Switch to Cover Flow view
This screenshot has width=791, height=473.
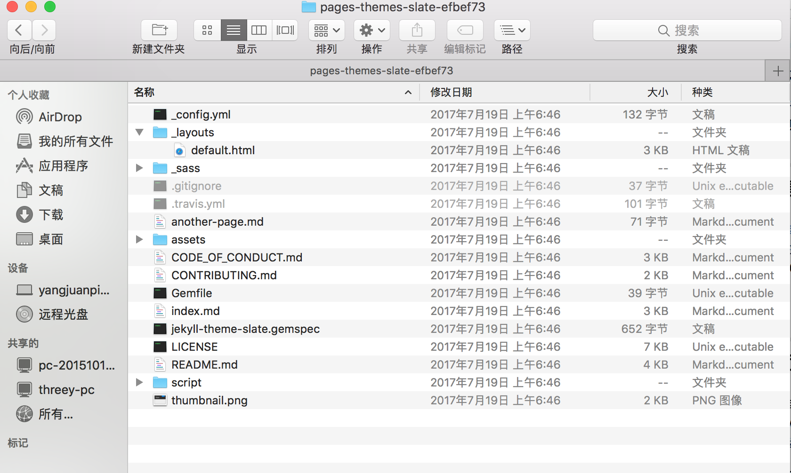(285, 31)
